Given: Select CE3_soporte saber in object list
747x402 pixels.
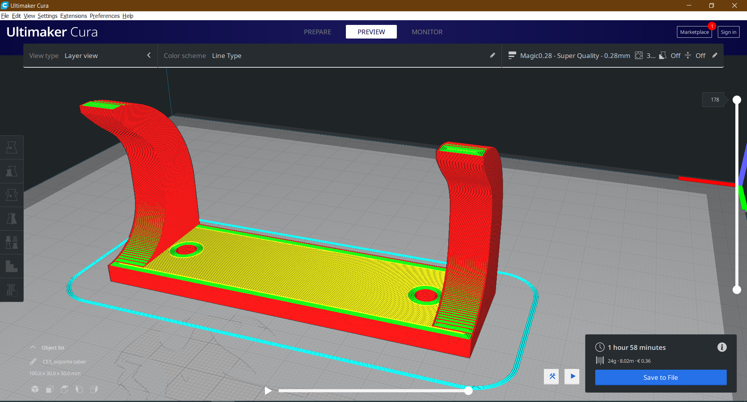Looking at the screenshot, I should 64,362.
